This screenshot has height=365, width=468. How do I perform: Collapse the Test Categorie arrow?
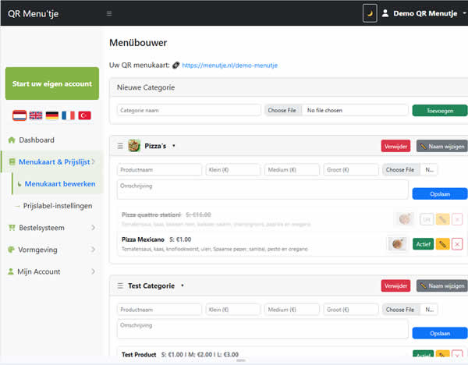click(x=183, y=286)
